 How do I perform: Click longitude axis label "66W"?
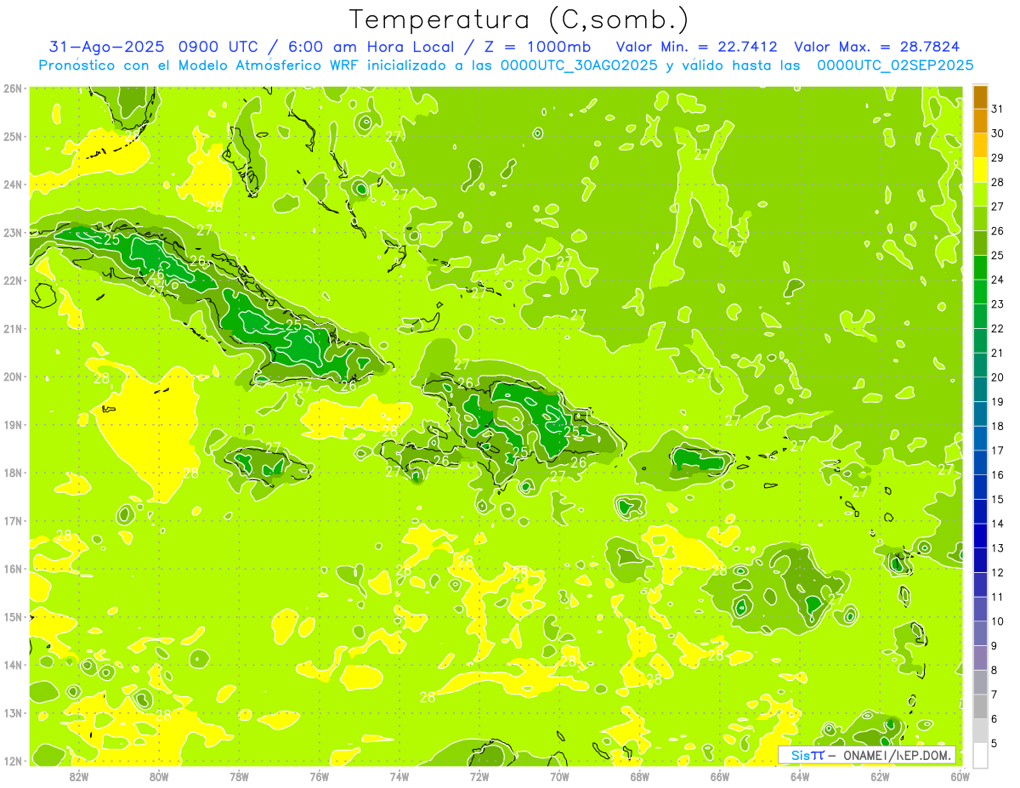click(719, 777)
